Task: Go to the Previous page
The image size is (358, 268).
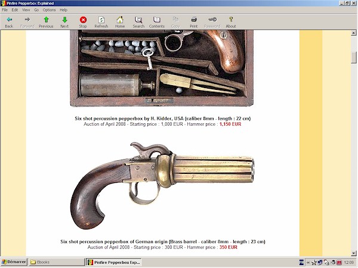Action: pyautogui.click(x=46, y=23)
